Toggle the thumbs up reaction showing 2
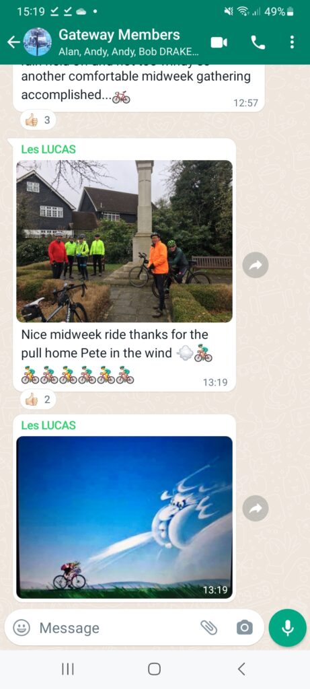Viewport: 310px width, 689px height. click(38, 400)
